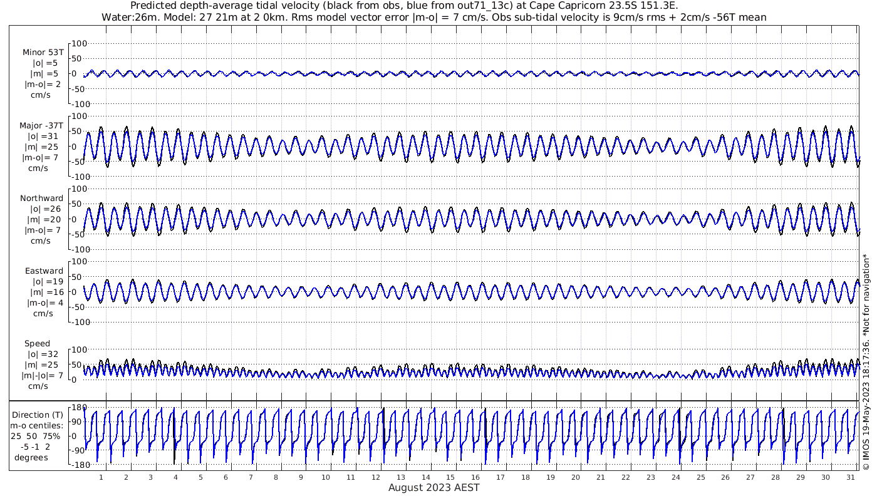Click the '|o| =31' value in Major panel

[43, 136]
